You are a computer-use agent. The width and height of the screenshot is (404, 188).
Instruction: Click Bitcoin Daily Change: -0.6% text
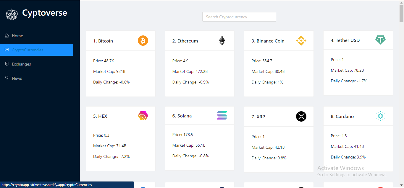(111, 82)
